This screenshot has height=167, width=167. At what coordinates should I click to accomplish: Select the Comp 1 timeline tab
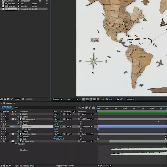click(x=9, y=103)
